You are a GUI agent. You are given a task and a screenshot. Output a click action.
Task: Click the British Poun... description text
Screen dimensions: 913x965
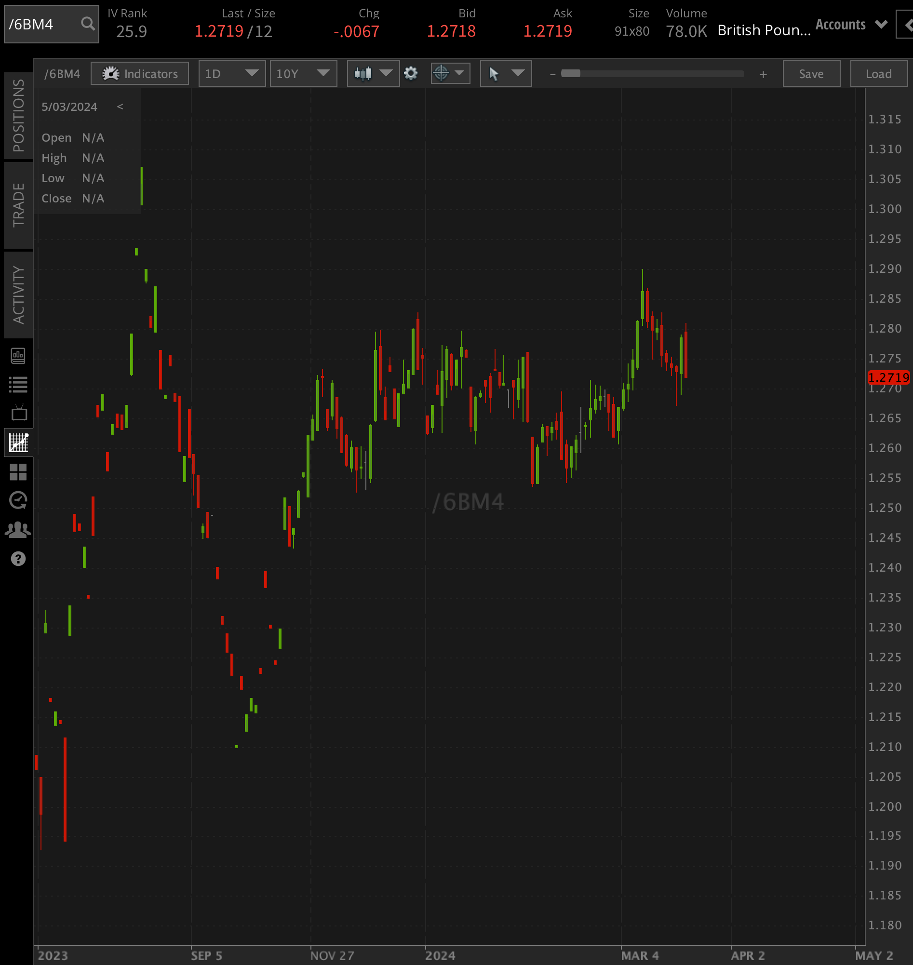coord(764,30)
